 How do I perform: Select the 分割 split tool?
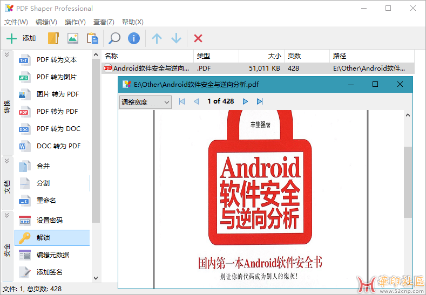click(x=52, y=183)
